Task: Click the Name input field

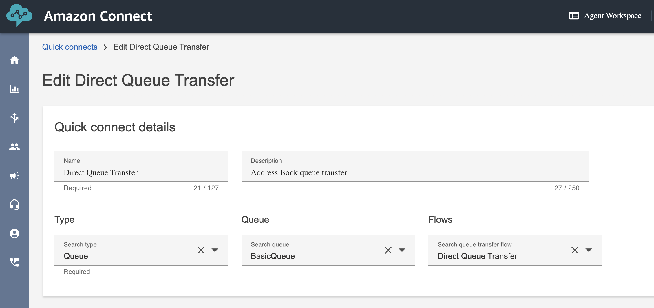Action: [141, 172]
